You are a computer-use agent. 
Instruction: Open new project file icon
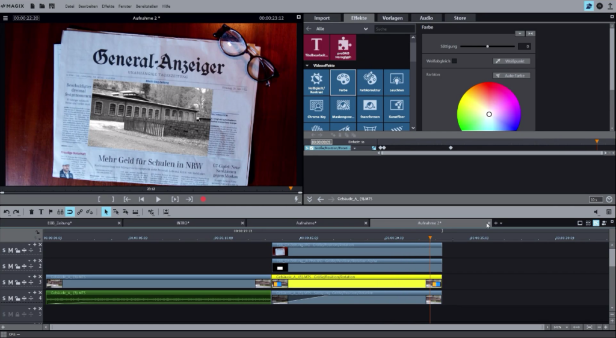[32, 6]
